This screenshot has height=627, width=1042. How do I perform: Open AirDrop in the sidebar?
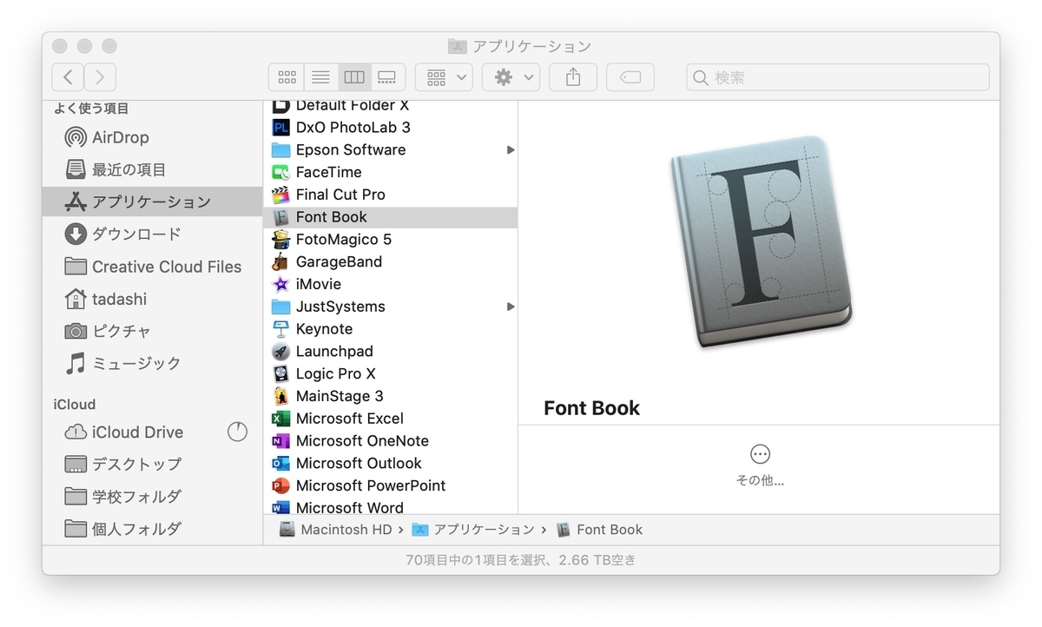pos(152,137)
